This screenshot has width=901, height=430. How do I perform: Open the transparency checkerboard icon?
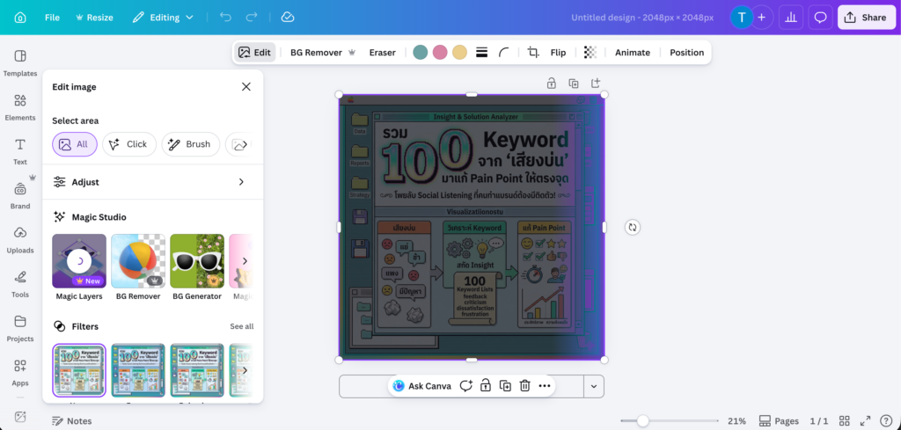(x=590, y=53)
